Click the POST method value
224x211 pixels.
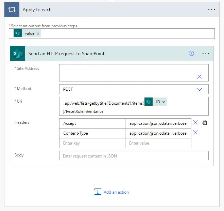click(x=68, y=89)
